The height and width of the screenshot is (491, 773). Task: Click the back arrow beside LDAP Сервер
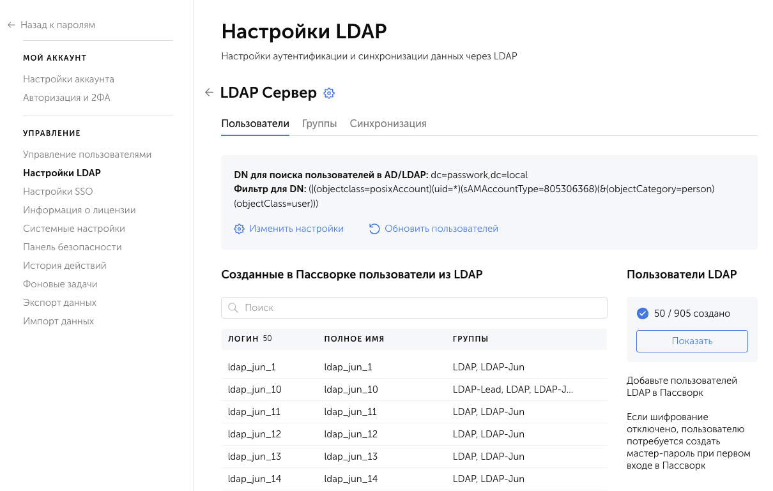[209, 93]
